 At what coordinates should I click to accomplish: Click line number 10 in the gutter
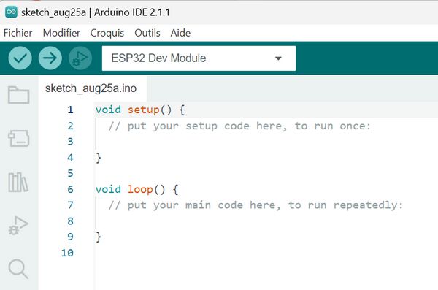click(67, 253)
